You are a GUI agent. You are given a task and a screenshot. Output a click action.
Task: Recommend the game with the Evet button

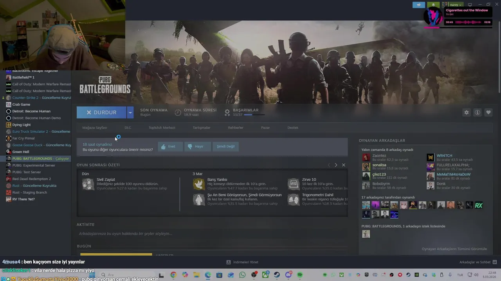pyautogui.click(x=170, y=146)
